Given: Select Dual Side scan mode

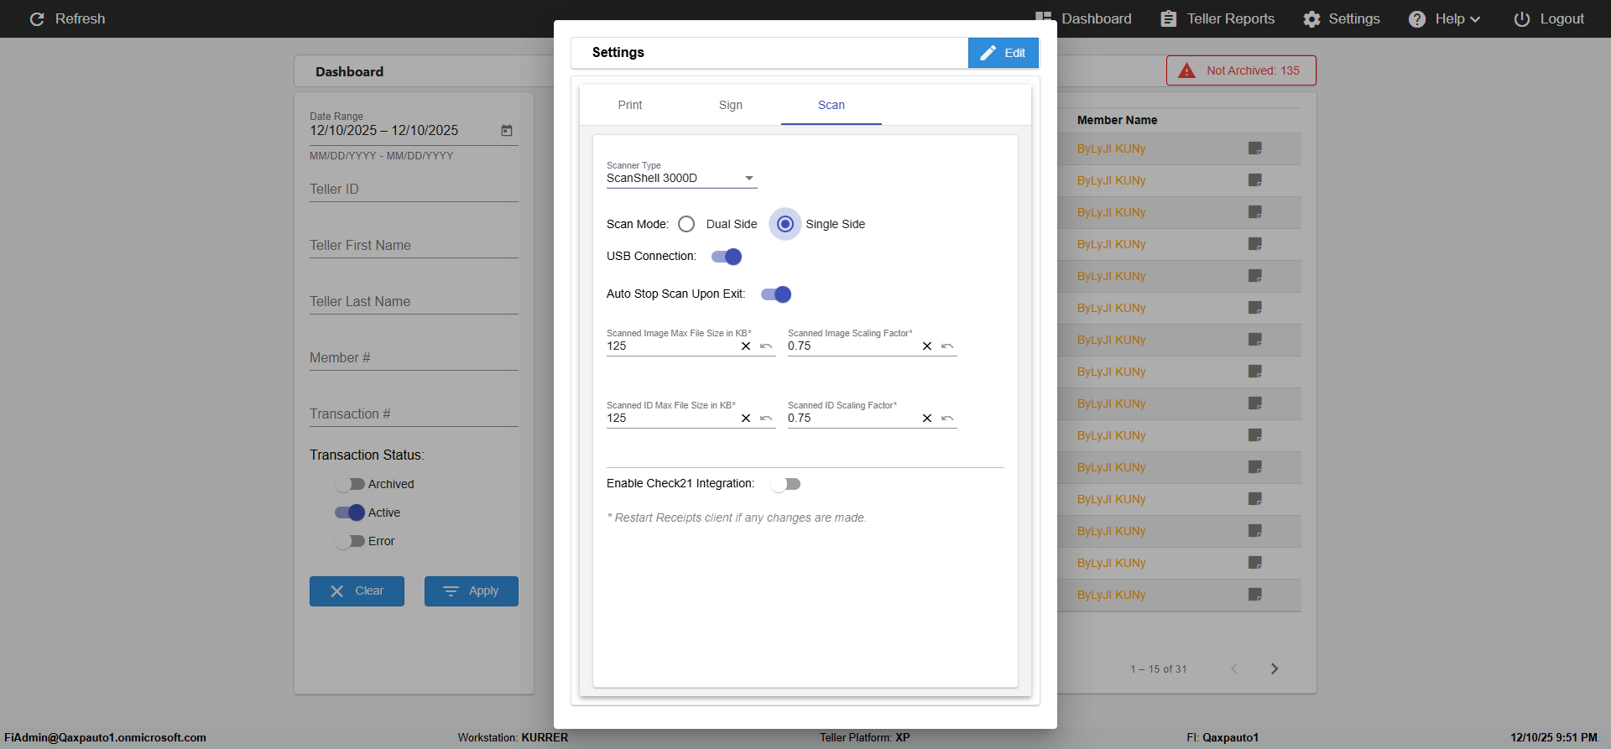Looking at the screenshot, I should (686, 224).
